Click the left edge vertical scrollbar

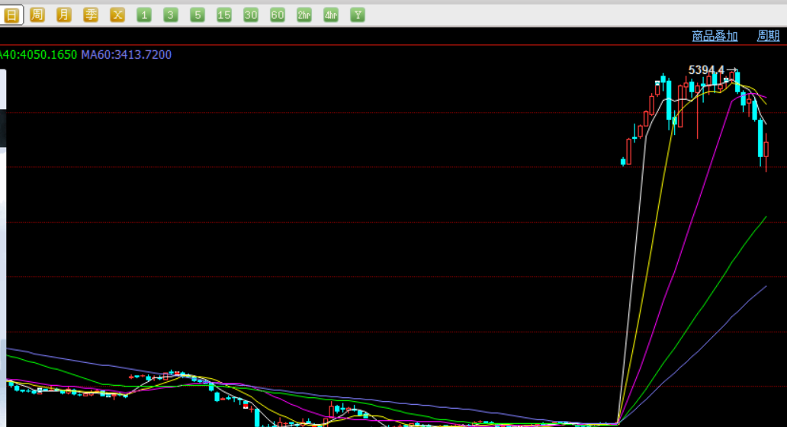(x=2, y=229)
